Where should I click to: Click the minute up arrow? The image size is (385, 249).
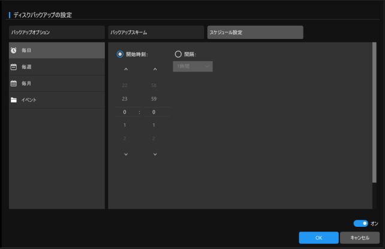tap(155, 70)
